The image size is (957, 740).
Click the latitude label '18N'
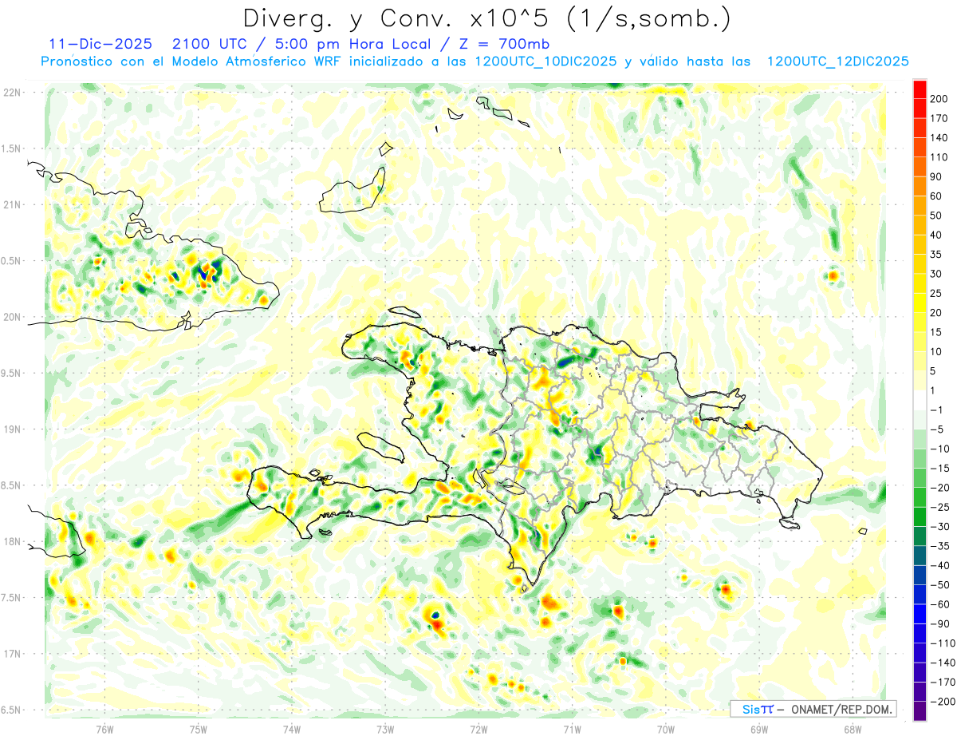[x=11, y=542]
